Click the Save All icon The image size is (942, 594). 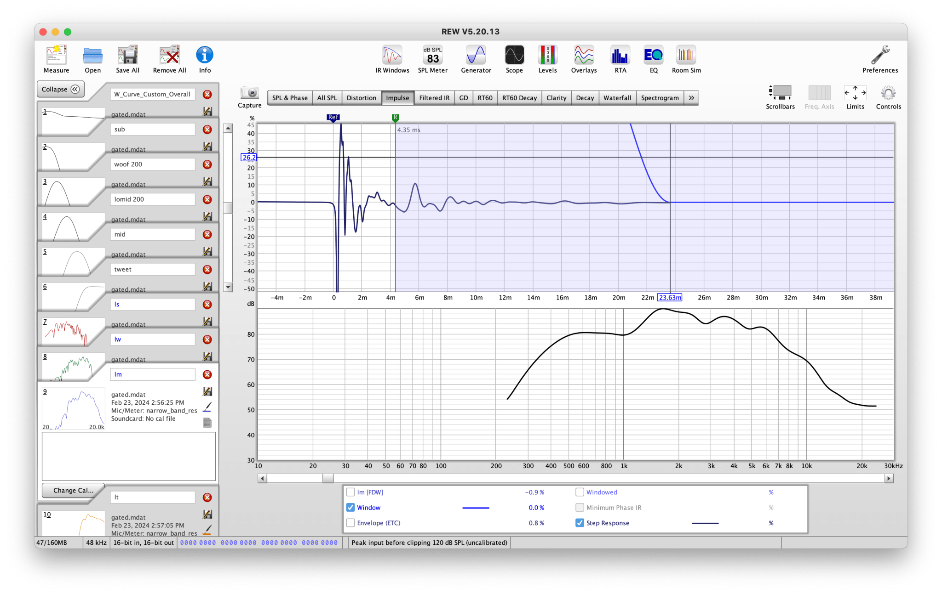(127, 59)
